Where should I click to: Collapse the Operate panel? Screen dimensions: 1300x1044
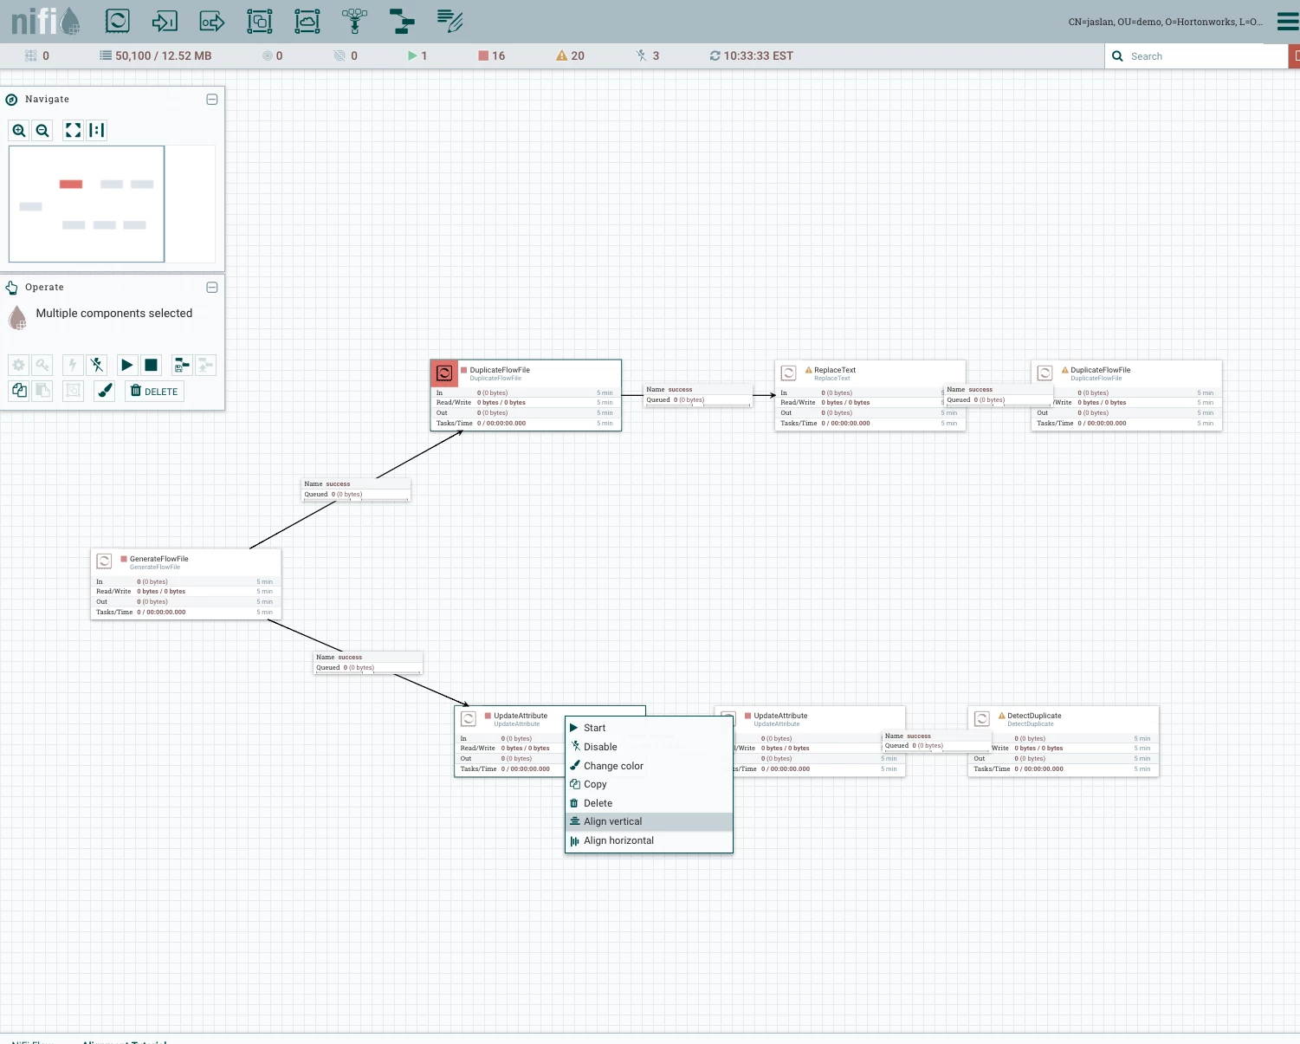coord(212,288)
